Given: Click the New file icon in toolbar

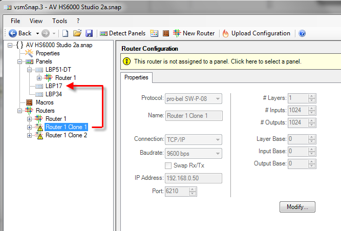Looking at the screenshot, I should coord(65,33).
